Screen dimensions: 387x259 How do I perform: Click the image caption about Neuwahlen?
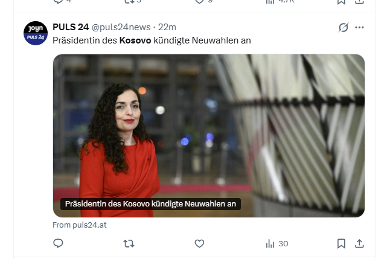point(150,204)
